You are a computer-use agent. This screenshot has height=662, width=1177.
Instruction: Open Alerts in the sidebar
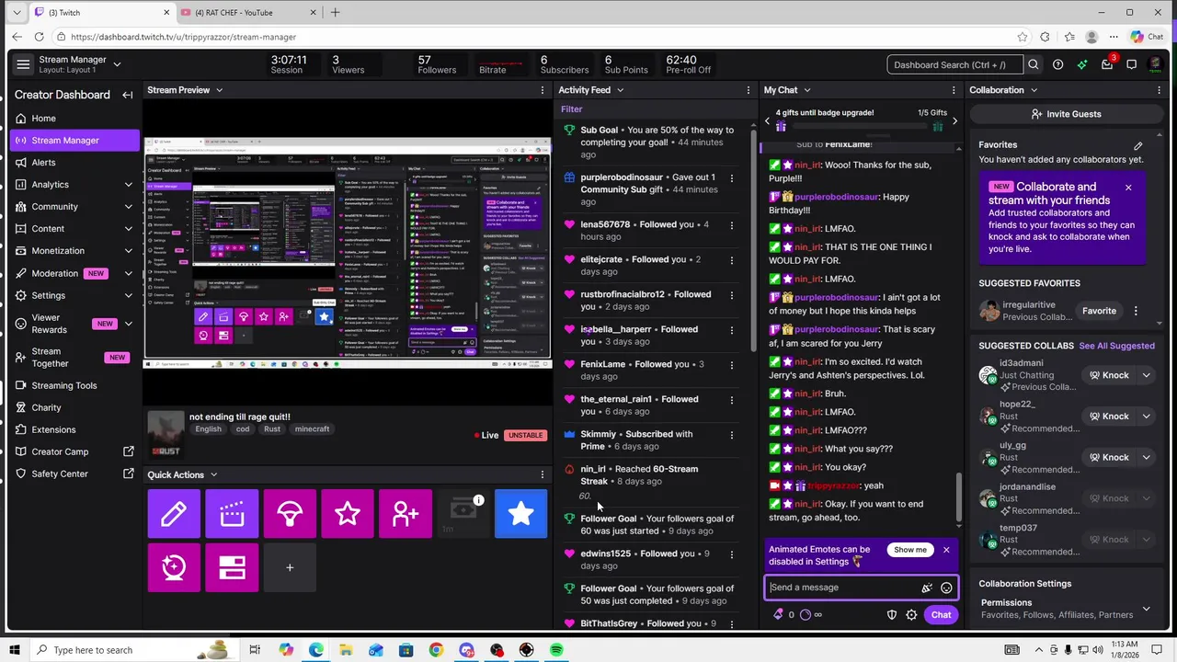tap(43, 163)
